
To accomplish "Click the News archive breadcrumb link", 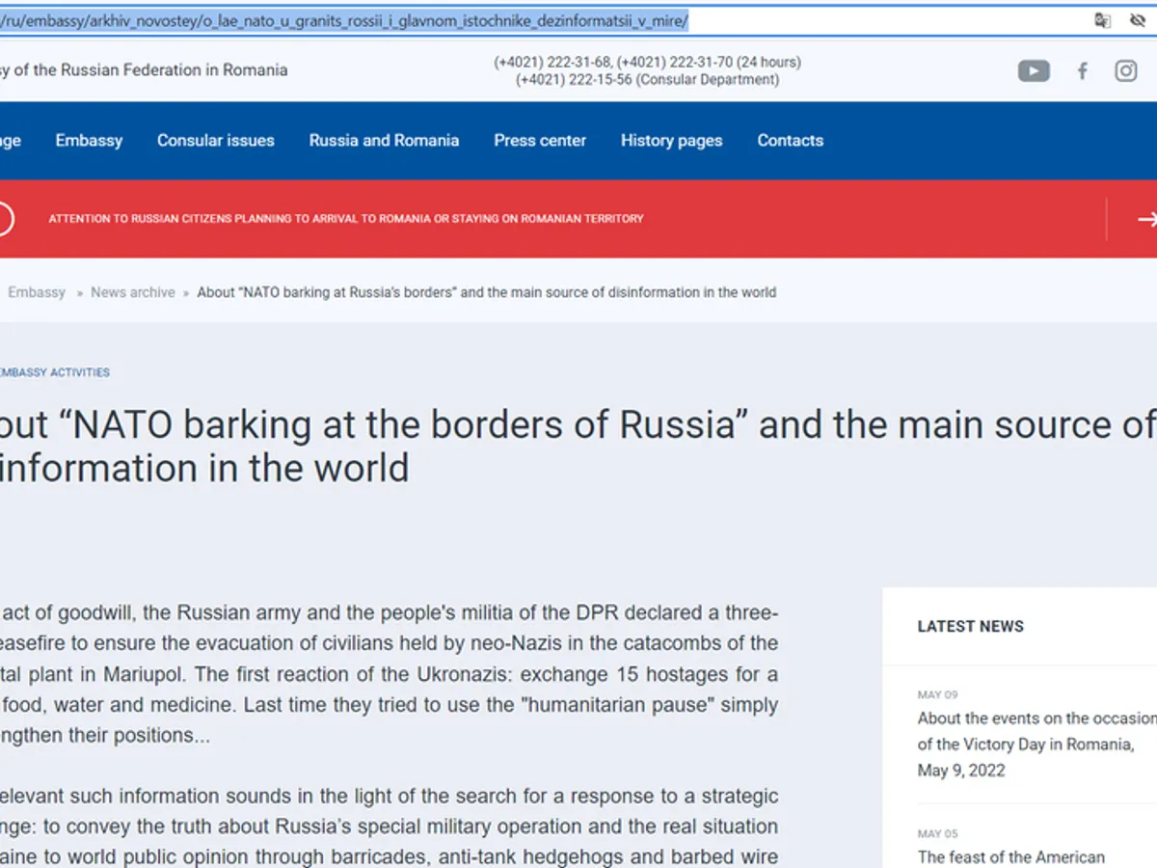I will [x=133, y=292].
